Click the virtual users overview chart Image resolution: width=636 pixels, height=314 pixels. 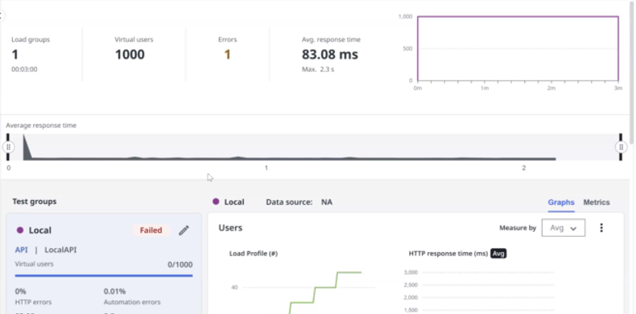tap(518, 48)
